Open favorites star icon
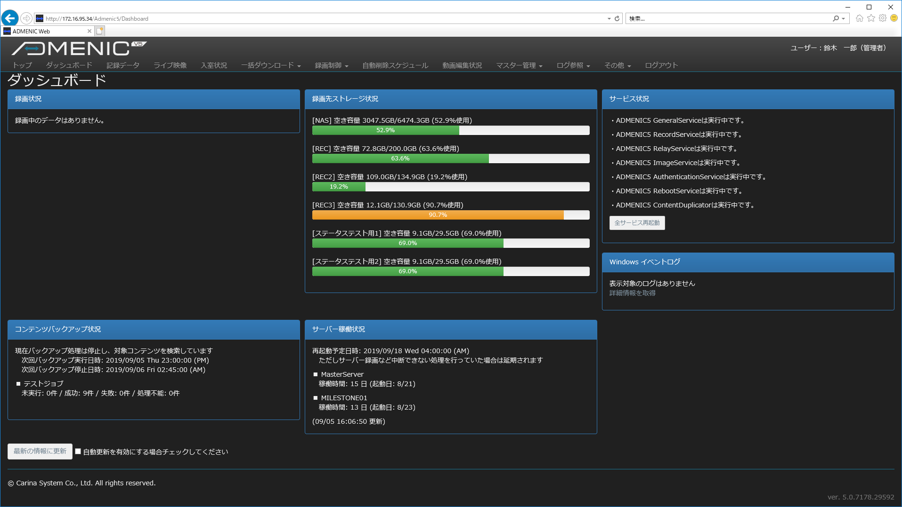902x507 pixels. 871,18
